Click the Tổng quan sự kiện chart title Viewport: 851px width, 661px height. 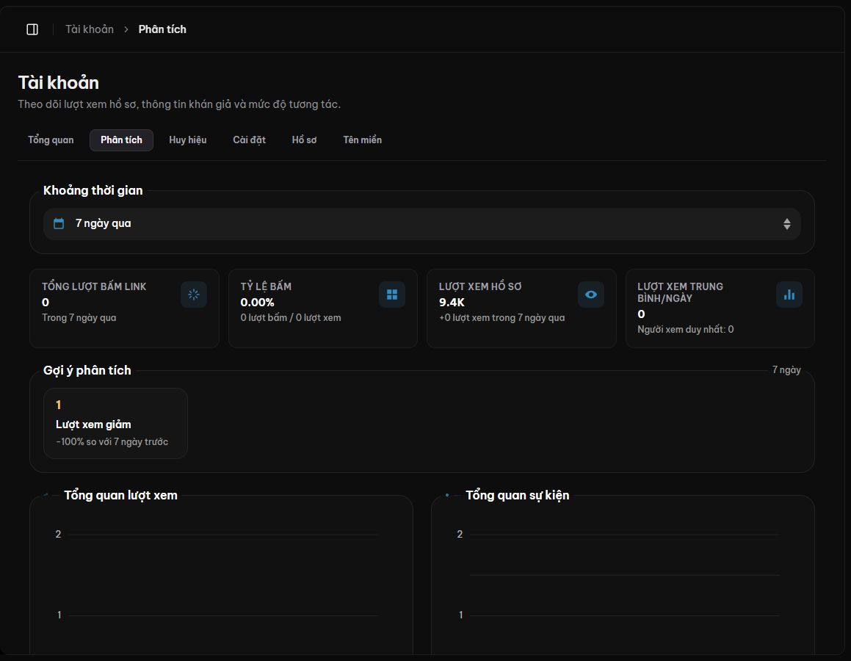point(517,495)
